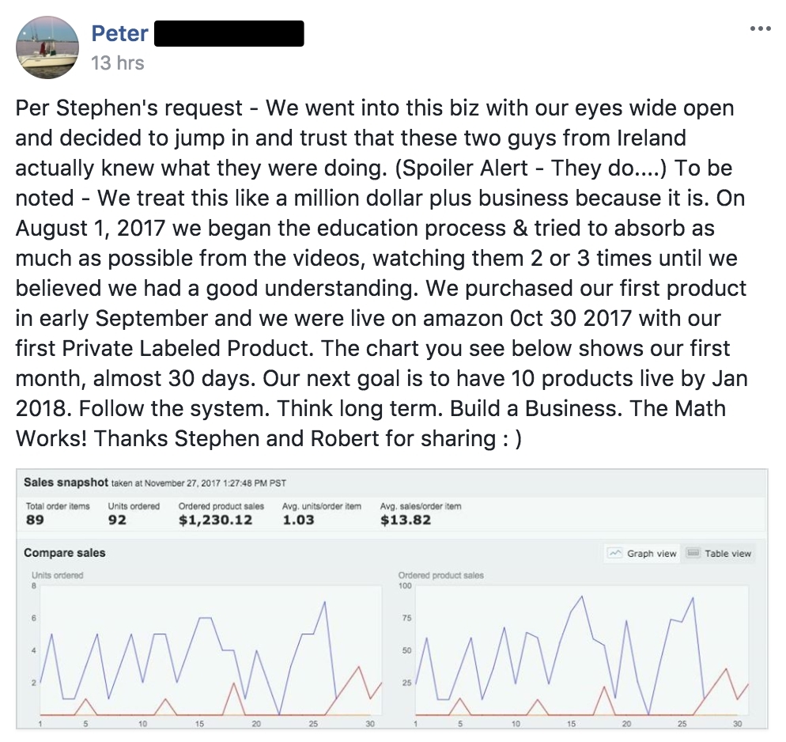Image resolution: width=786 pixels, height=742 pixels.
Task: Click the blacked-out surname bar
Action: click(229, 34)
